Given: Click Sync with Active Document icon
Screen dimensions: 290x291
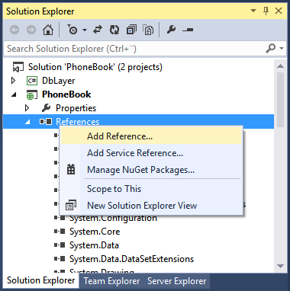Looking at the screenshot, I should point(98,30).
